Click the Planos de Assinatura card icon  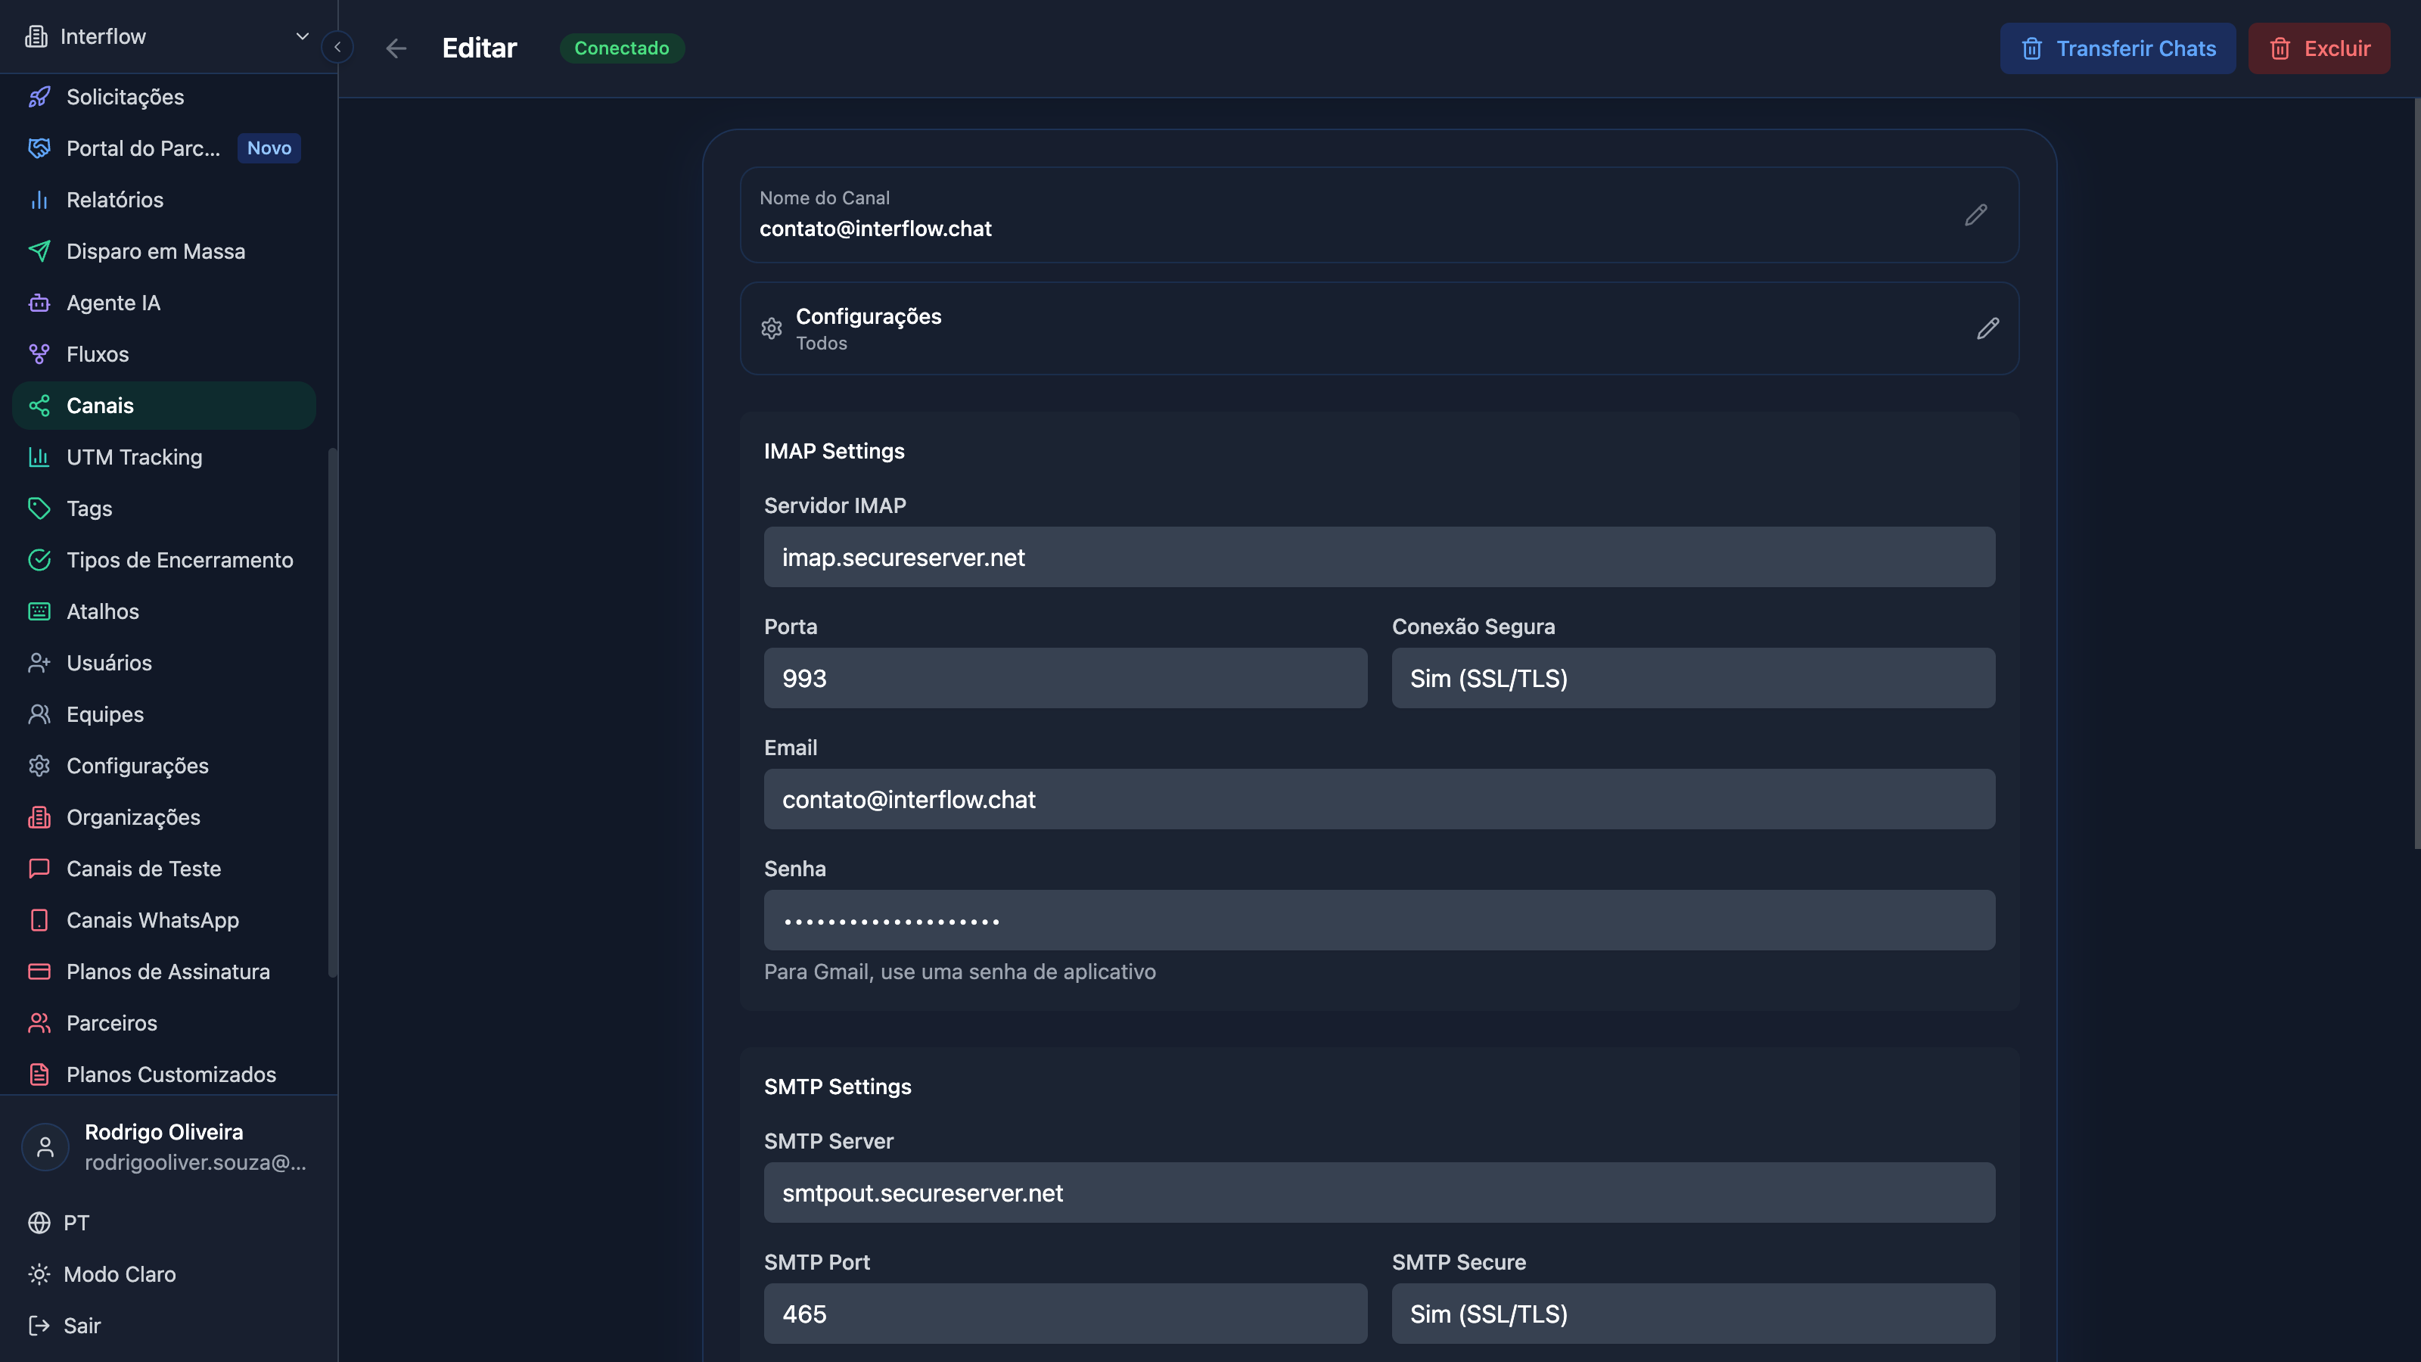pyautogui.click(x=39, y=972)
